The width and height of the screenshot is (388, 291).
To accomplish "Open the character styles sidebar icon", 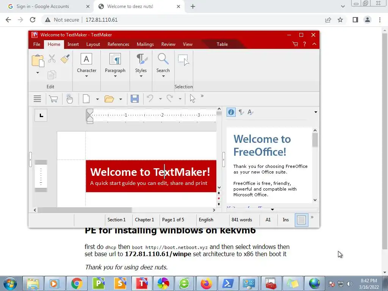I will point(250,112).
